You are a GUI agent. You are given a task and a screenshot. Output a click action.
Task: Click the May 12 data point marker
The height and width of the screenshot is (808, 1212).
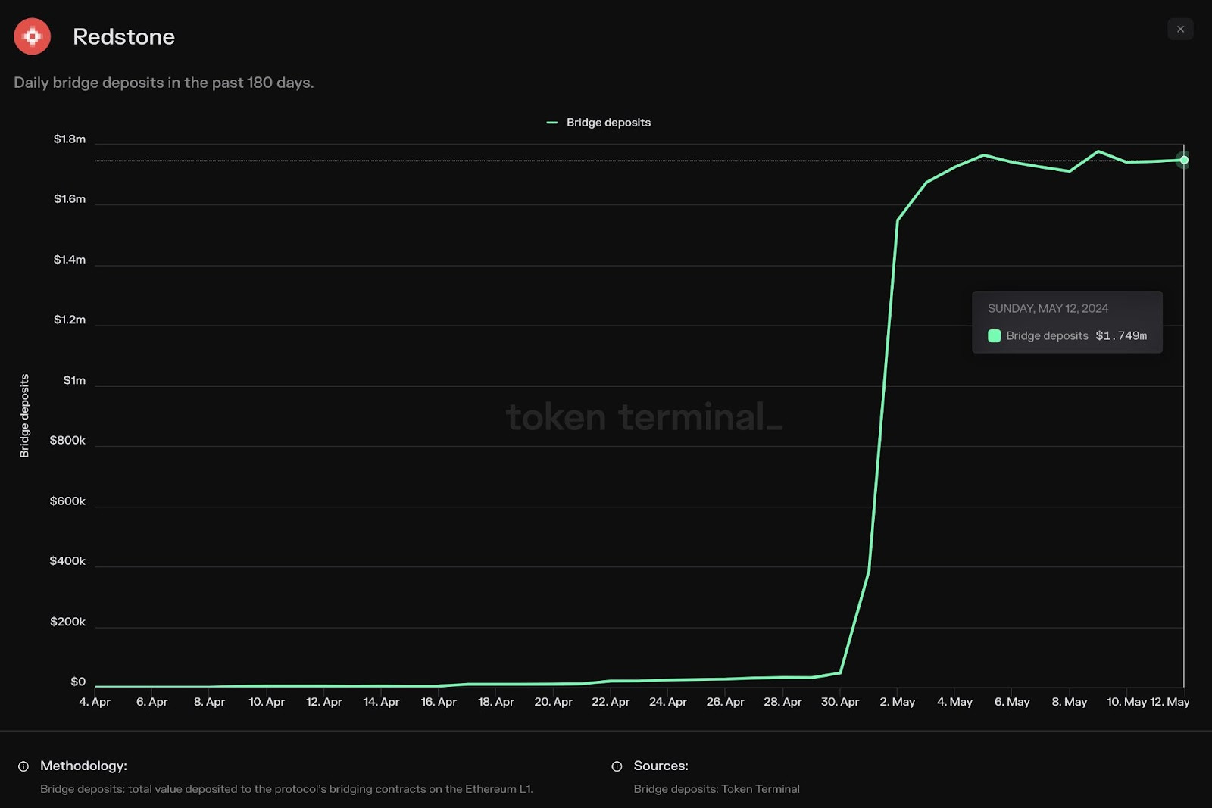(x=1183, y=160)
